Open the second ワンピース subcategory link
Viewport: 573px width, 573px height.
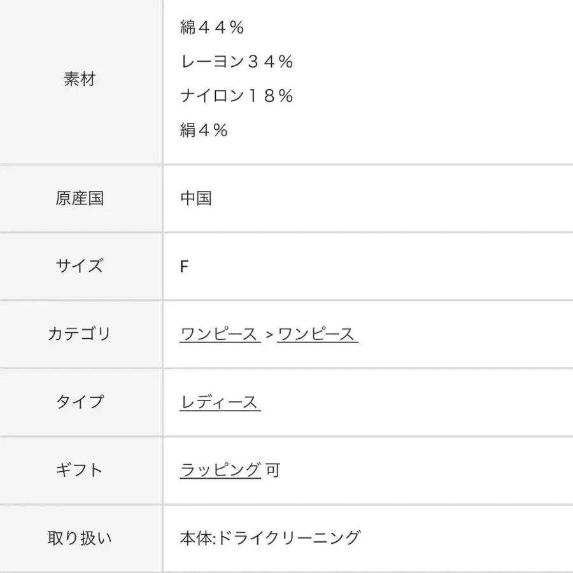coord(318,334)
